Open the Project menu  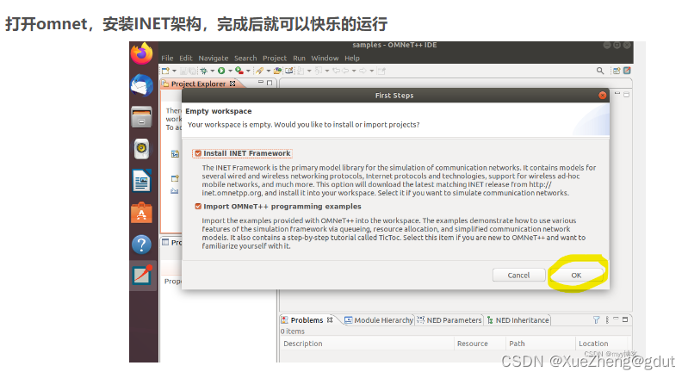point(275,58)
